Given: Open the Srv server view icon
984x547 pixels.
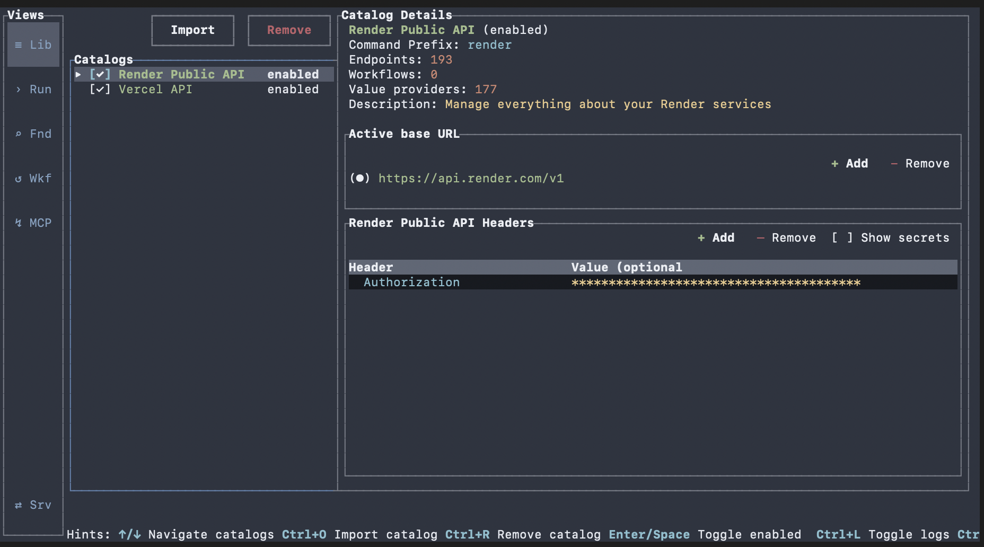Looking at the screenshot, I should (x=19, y=505).
